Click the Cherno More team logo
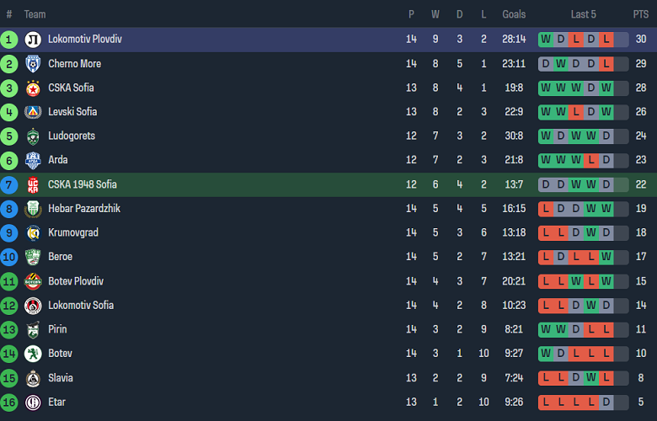The width and height of the screenshot is (657, 421). click(33, 64)
